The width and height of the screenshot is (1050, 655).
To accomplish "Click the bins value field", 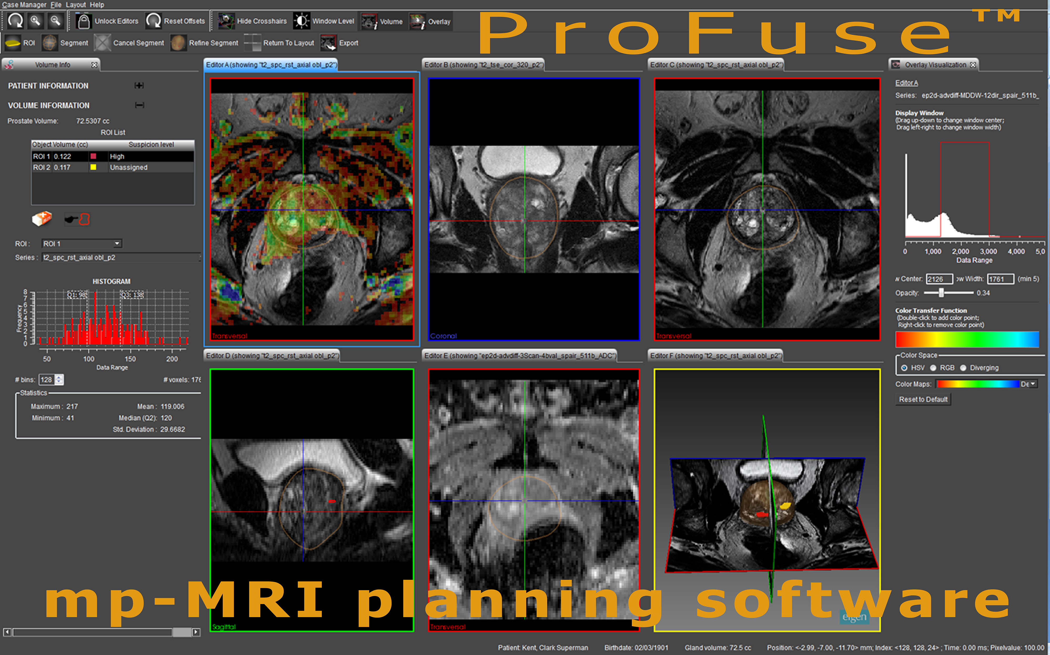I will [47, 379].
